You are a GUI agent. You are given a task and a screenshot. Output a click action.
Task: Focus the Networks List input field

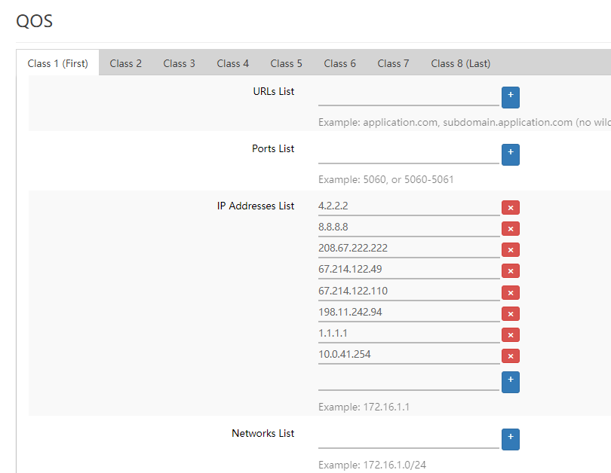(x=408, y=438)
